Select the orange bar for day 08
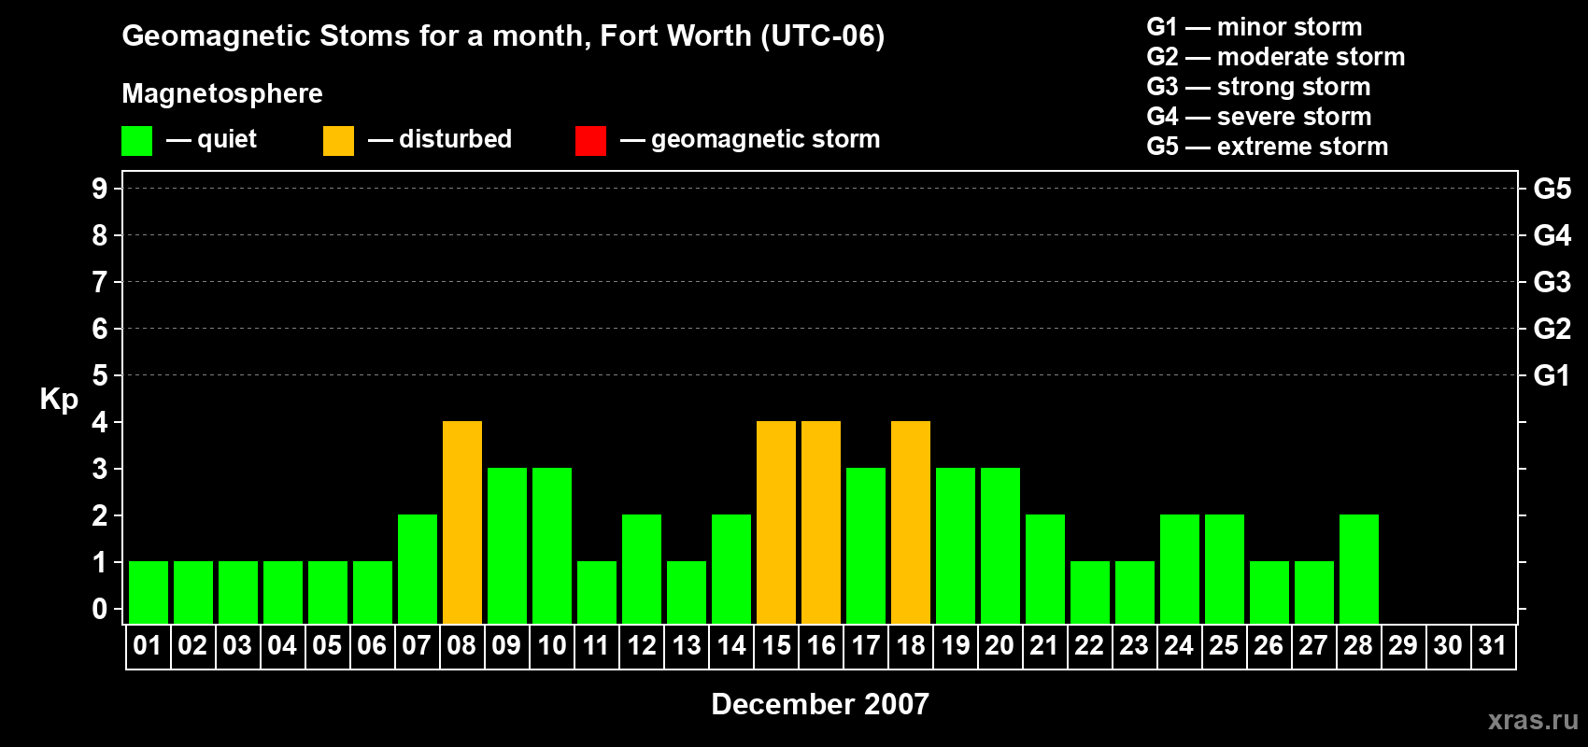This screenshot has height=747, width=1588. (x=462, y=523)
